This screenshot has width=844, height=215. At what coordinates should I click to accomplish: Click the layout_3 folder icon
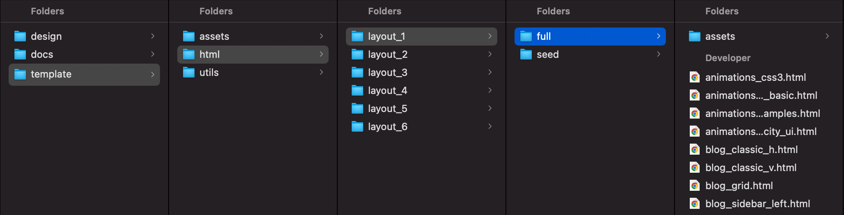point(357,73)
